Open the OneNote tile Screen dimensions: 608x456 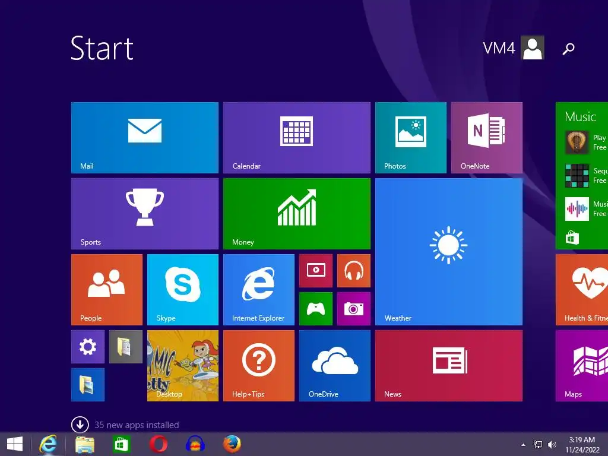pos(487,138)
